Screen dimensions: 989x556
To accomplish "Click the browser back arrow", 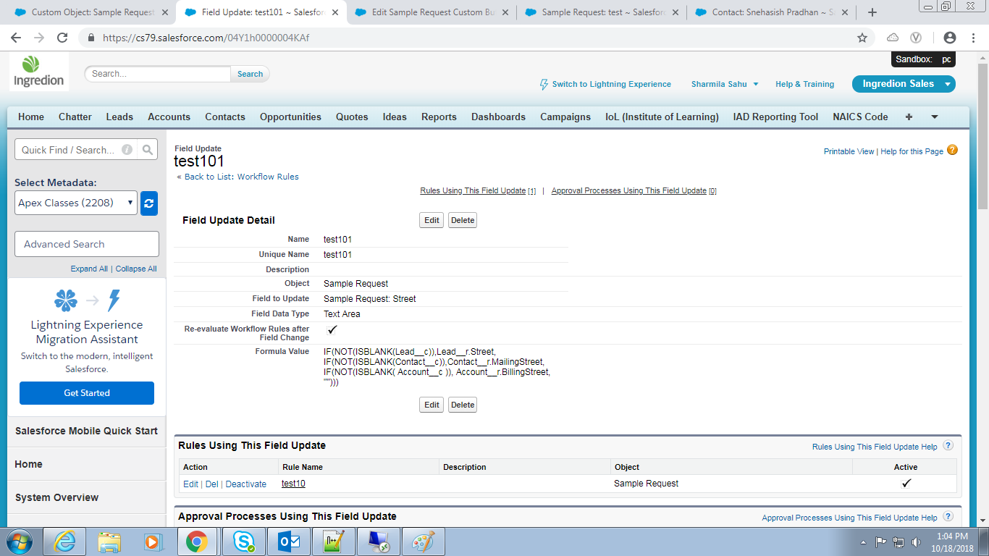I will click(x=15, y=38).
